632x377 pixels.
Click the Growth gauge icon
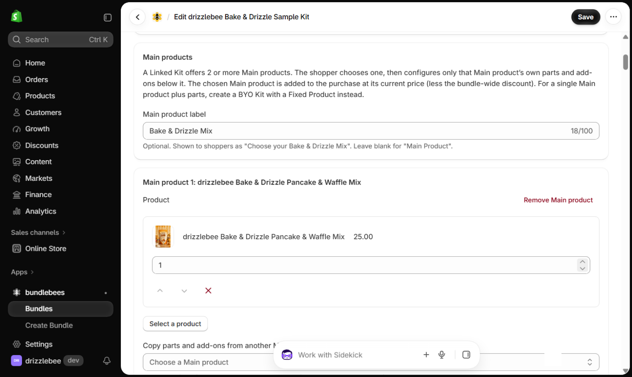pos(17,129)
